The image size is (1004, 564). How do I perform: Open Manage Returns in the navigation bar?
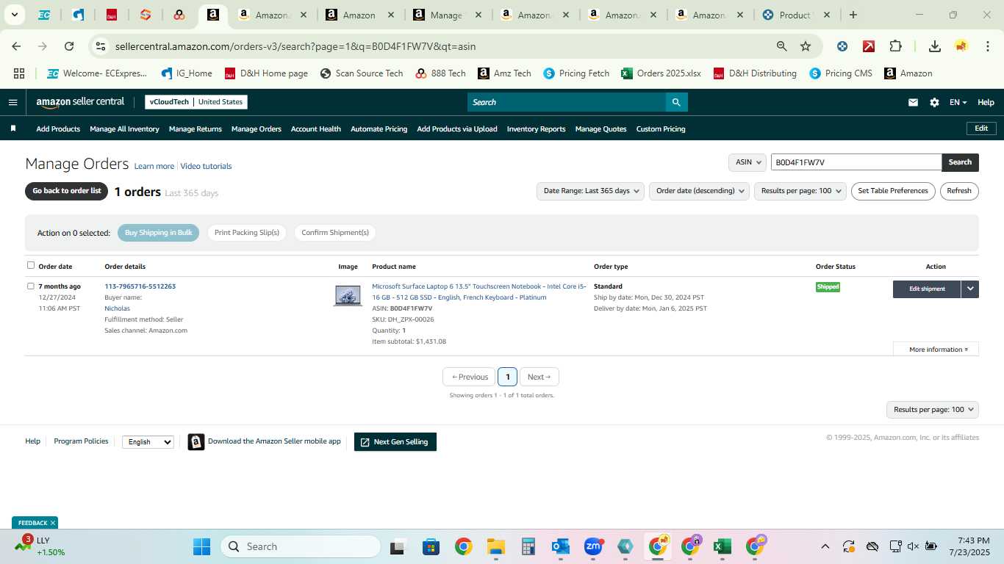(x=196, y=129)
